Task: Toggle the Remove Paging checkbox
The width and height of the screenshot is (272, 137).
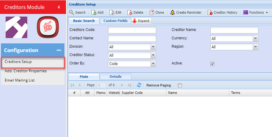Action: 180,85
